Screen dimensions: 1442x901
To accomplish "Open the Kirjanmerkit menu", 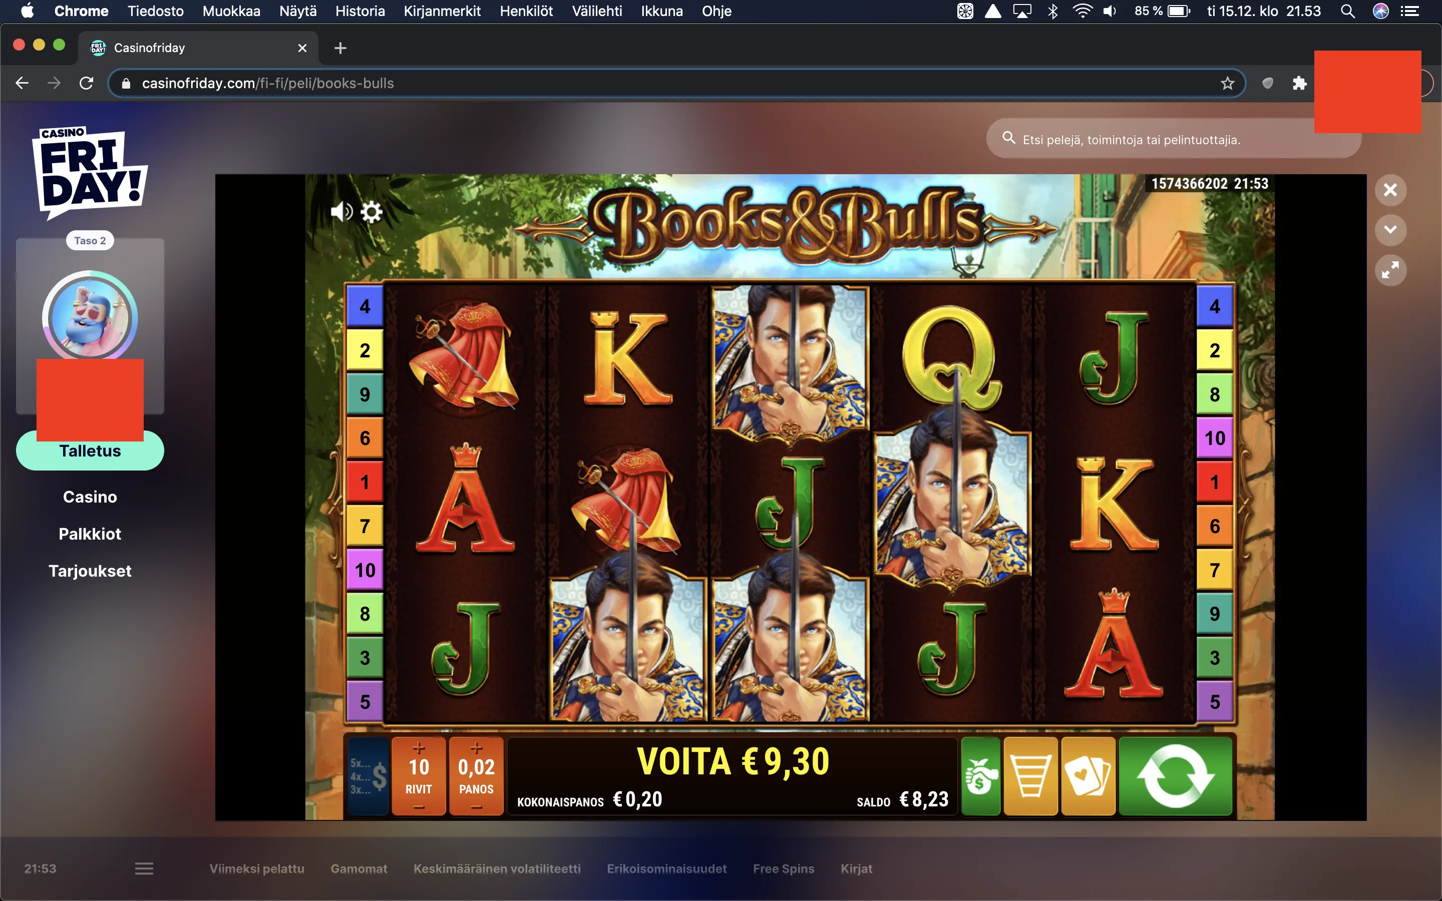I will pos(442,11).
